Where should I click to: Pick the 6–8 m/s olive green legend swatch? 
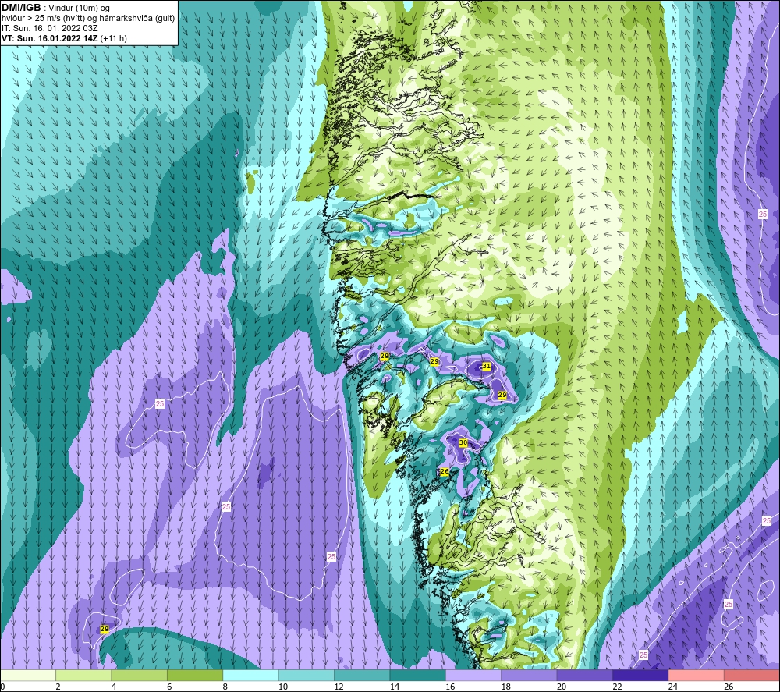pyautogui.click(x=195, y=675)
